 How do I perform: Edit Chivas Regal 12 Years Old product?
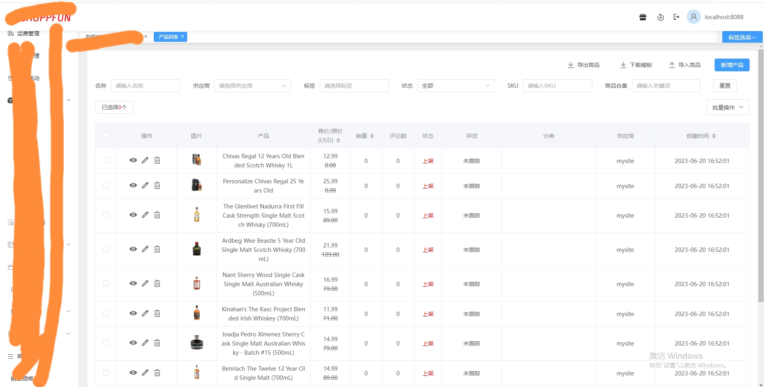click(x=145, y=160)
